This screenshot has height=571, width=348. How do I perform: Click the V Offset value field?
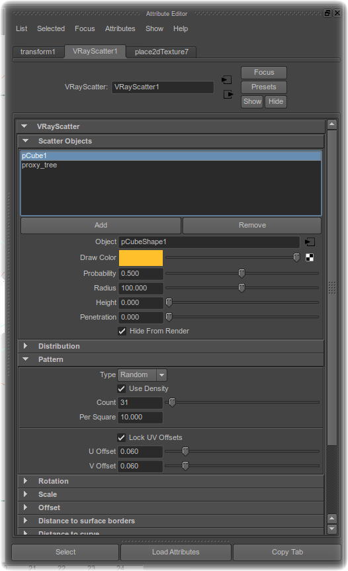140,466
